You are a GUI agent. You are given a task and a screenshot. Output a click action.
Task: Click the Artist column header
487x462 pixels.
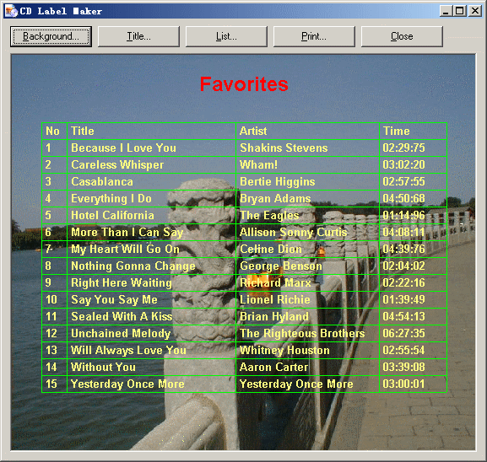click(x=253, y=131)
